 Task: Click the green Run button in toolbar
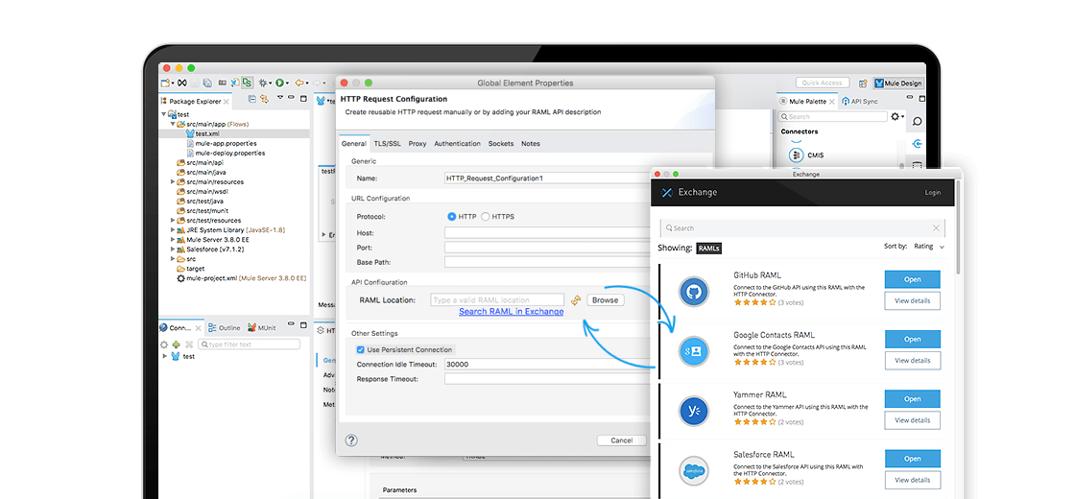pyautogui.click(x=279, y=83)
